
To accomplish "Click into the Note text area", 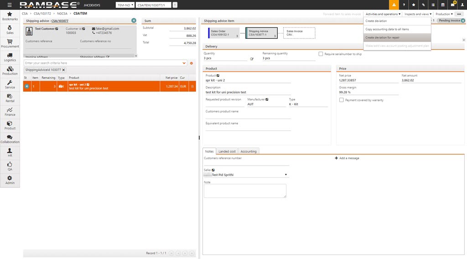I will coord(245,191).
